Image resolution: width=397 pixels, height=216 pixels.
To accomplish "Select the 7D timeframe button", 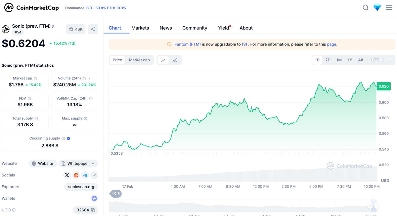I will [328, 60].
